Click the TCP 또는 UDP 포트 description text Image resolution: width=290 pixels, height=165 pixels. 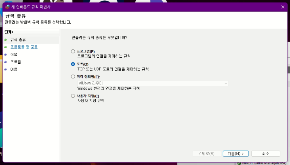pyautogui.click(x=113, y=69)
